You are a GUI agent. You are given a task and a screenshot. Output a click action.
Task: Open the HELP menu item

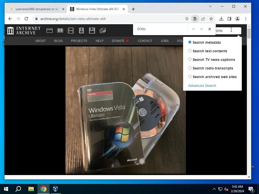[x=100, y=41]
